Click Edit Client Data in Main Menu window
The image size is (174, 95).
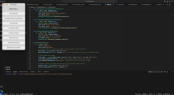[x=14, y=23]
